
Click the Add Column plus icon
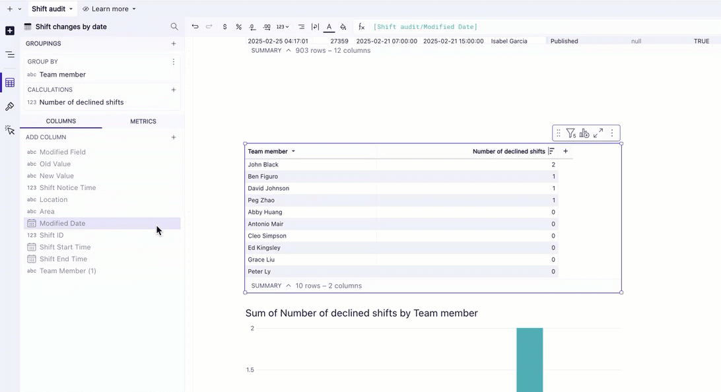(x=174, y=137)
